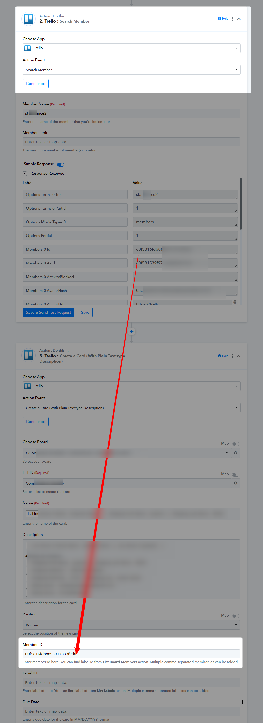Open Create a Card action event dropdown

click(131, 407)
